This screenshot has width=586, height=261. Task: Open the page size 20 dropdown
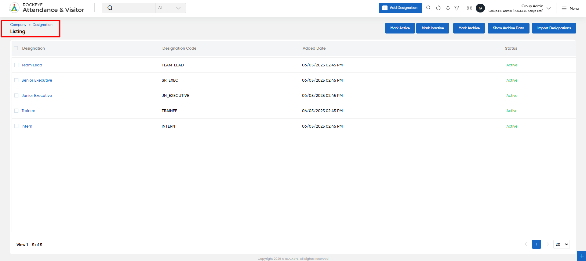click(x=562, y=244)
